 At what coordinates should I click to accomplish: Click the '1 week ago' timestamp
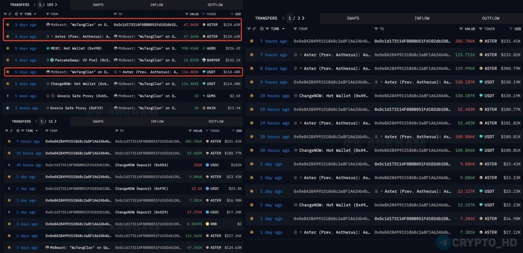25,96
